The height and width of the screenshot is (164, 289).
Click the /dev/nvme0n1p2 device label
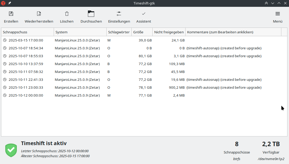[271, 159]
